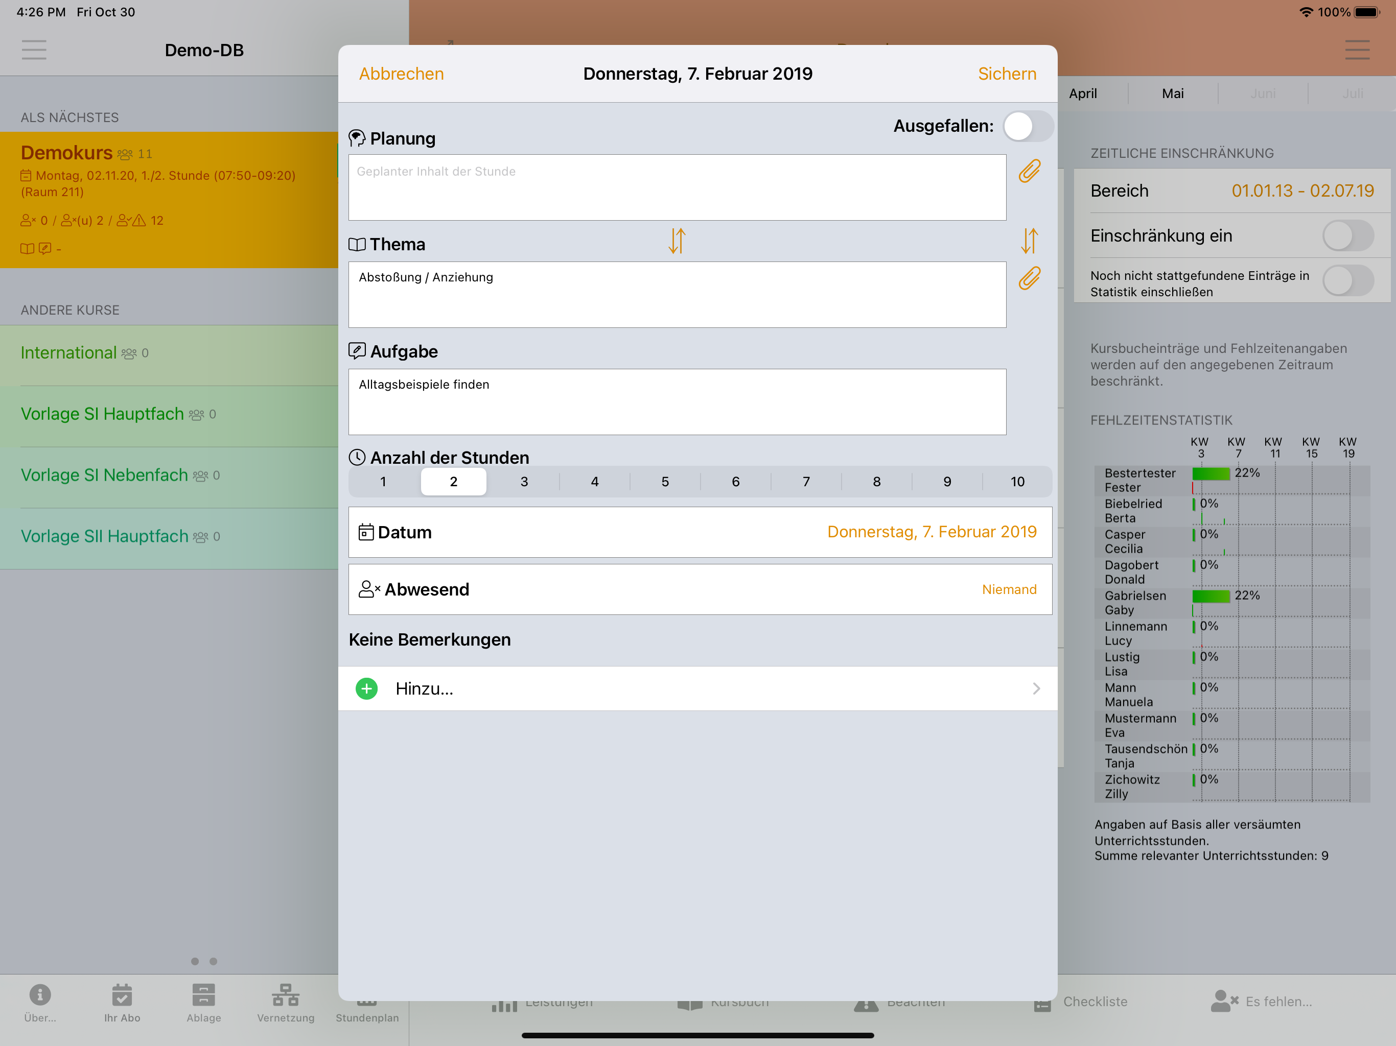Open the Hinzu... row chevron
The image size is (1396, 1046).
(x=1036, y=688)
